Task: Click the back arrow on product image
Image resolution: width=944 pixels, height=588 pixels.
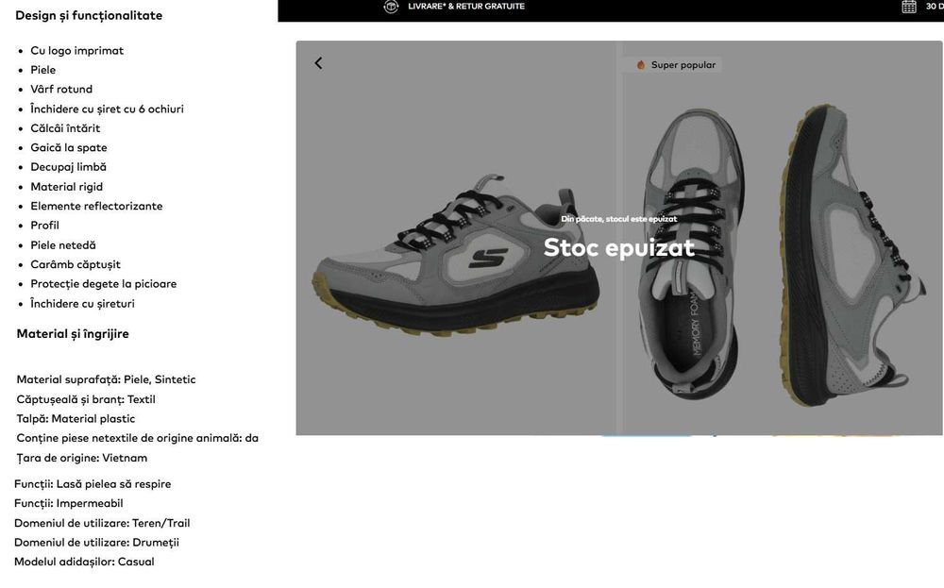Action: pyautogui.click(x=318, y=63)
